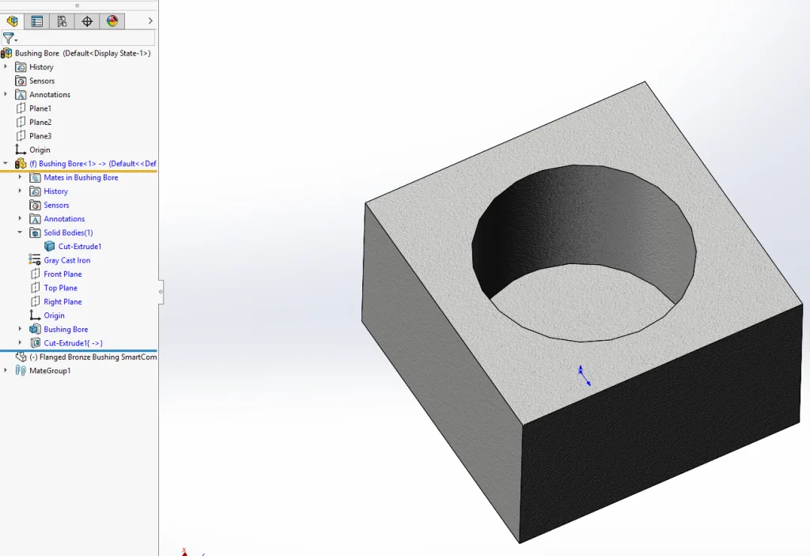The width and height of the screenshot is (810, 556).
Task: Select the top-level Annotations folder icon
Action: tap(21, 95)
